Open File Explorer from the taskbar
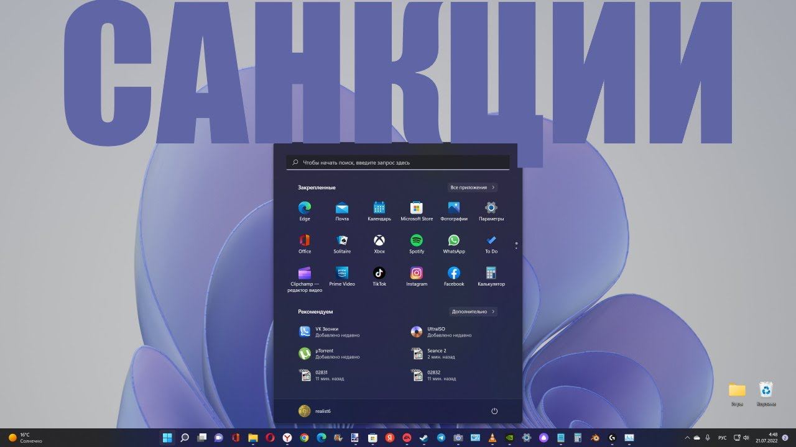Screen dimensions: 796x447 [252, 438]
